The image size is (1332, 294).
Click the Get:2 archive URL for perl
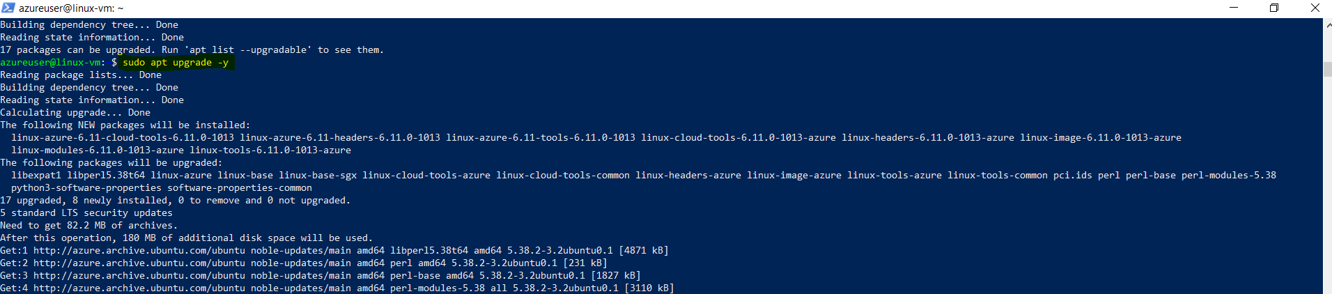[139, 263]
